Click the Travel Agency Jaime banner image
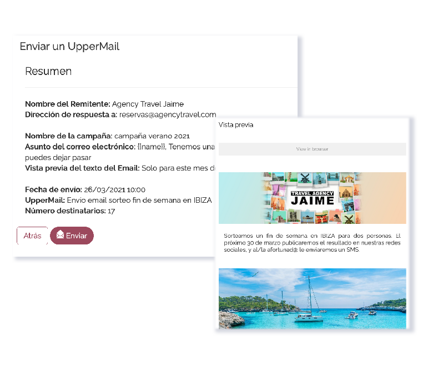 [312, 198]
